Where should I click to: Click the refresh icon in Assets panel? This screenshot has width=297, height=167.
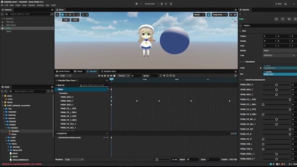coord(52,91)
